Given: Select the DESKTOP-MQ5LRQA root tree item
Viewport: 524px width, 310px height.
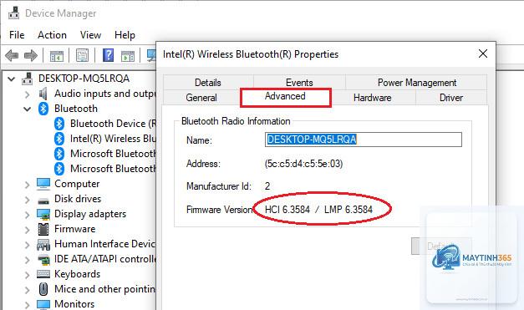Looking at the screenshot, I should pyautogui.click(x=84, y=79).
